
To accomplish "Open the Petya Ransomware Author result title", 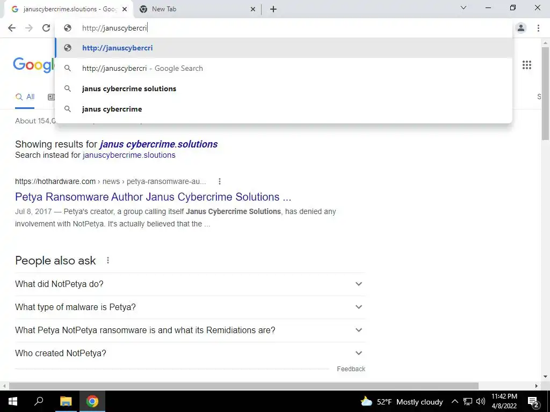I will [153, 197].
